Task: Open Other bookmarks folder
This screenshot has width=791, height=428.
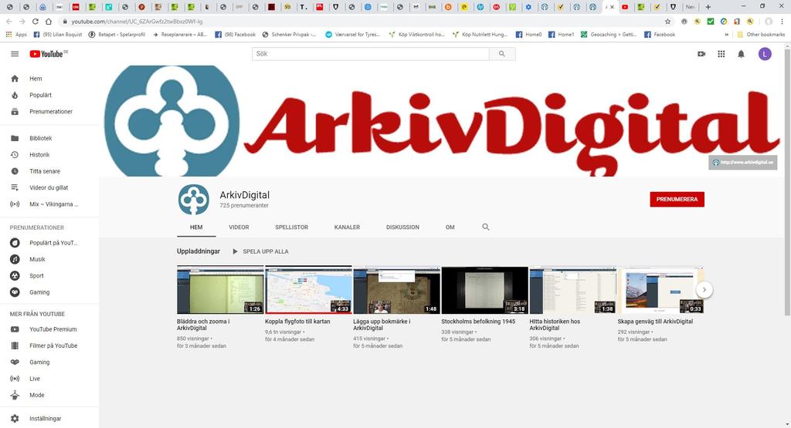Action: (x=761, y=35)
